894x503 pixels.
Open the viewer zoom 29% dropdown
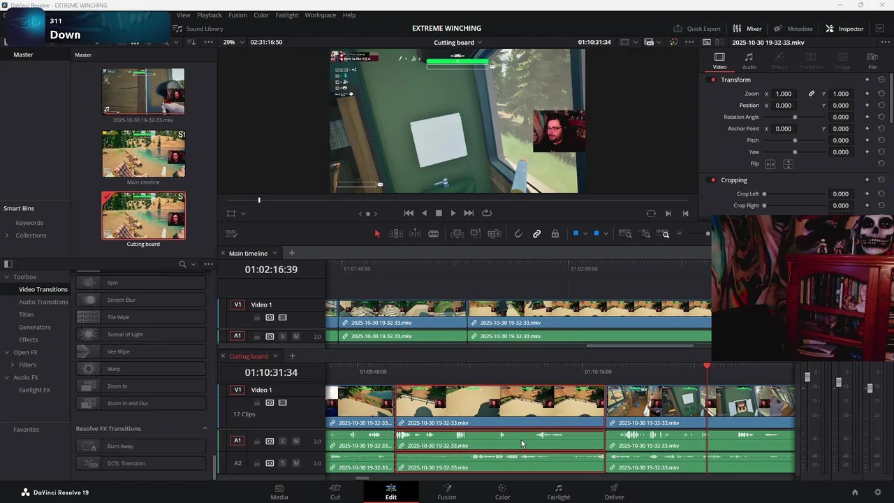[x=234, y=43]
